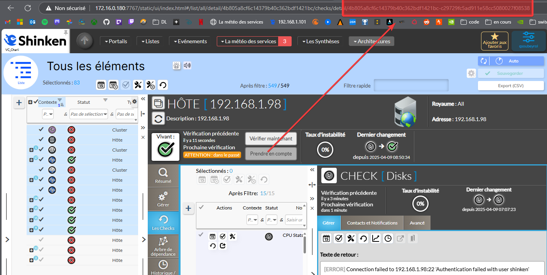Expand the first Cluster row with badge 1
Screen dimensions: 547x275
point(31,150)
